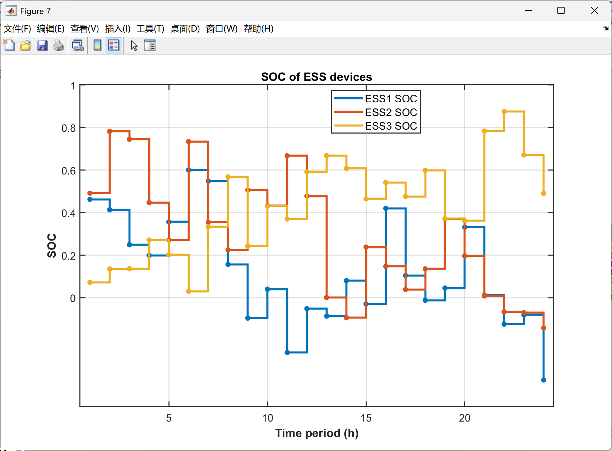Click the ESS1 trough marker at hour 11

tap(287, 353)
